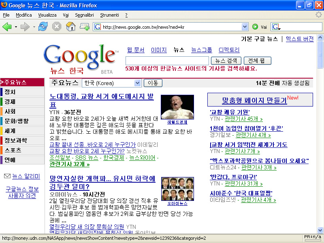Viewport: 324px width, 243px height.
Task: Click the envelope icon beside 뉴스 알리미
Action: click(x=7, y=176)
